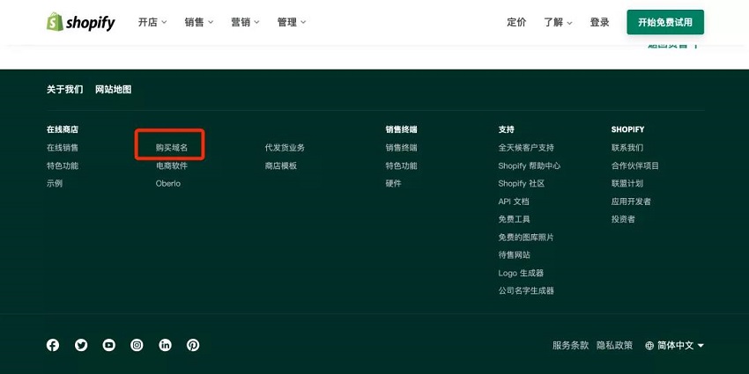
Task: Open the 联系我们 link
Action: [627, 148]
